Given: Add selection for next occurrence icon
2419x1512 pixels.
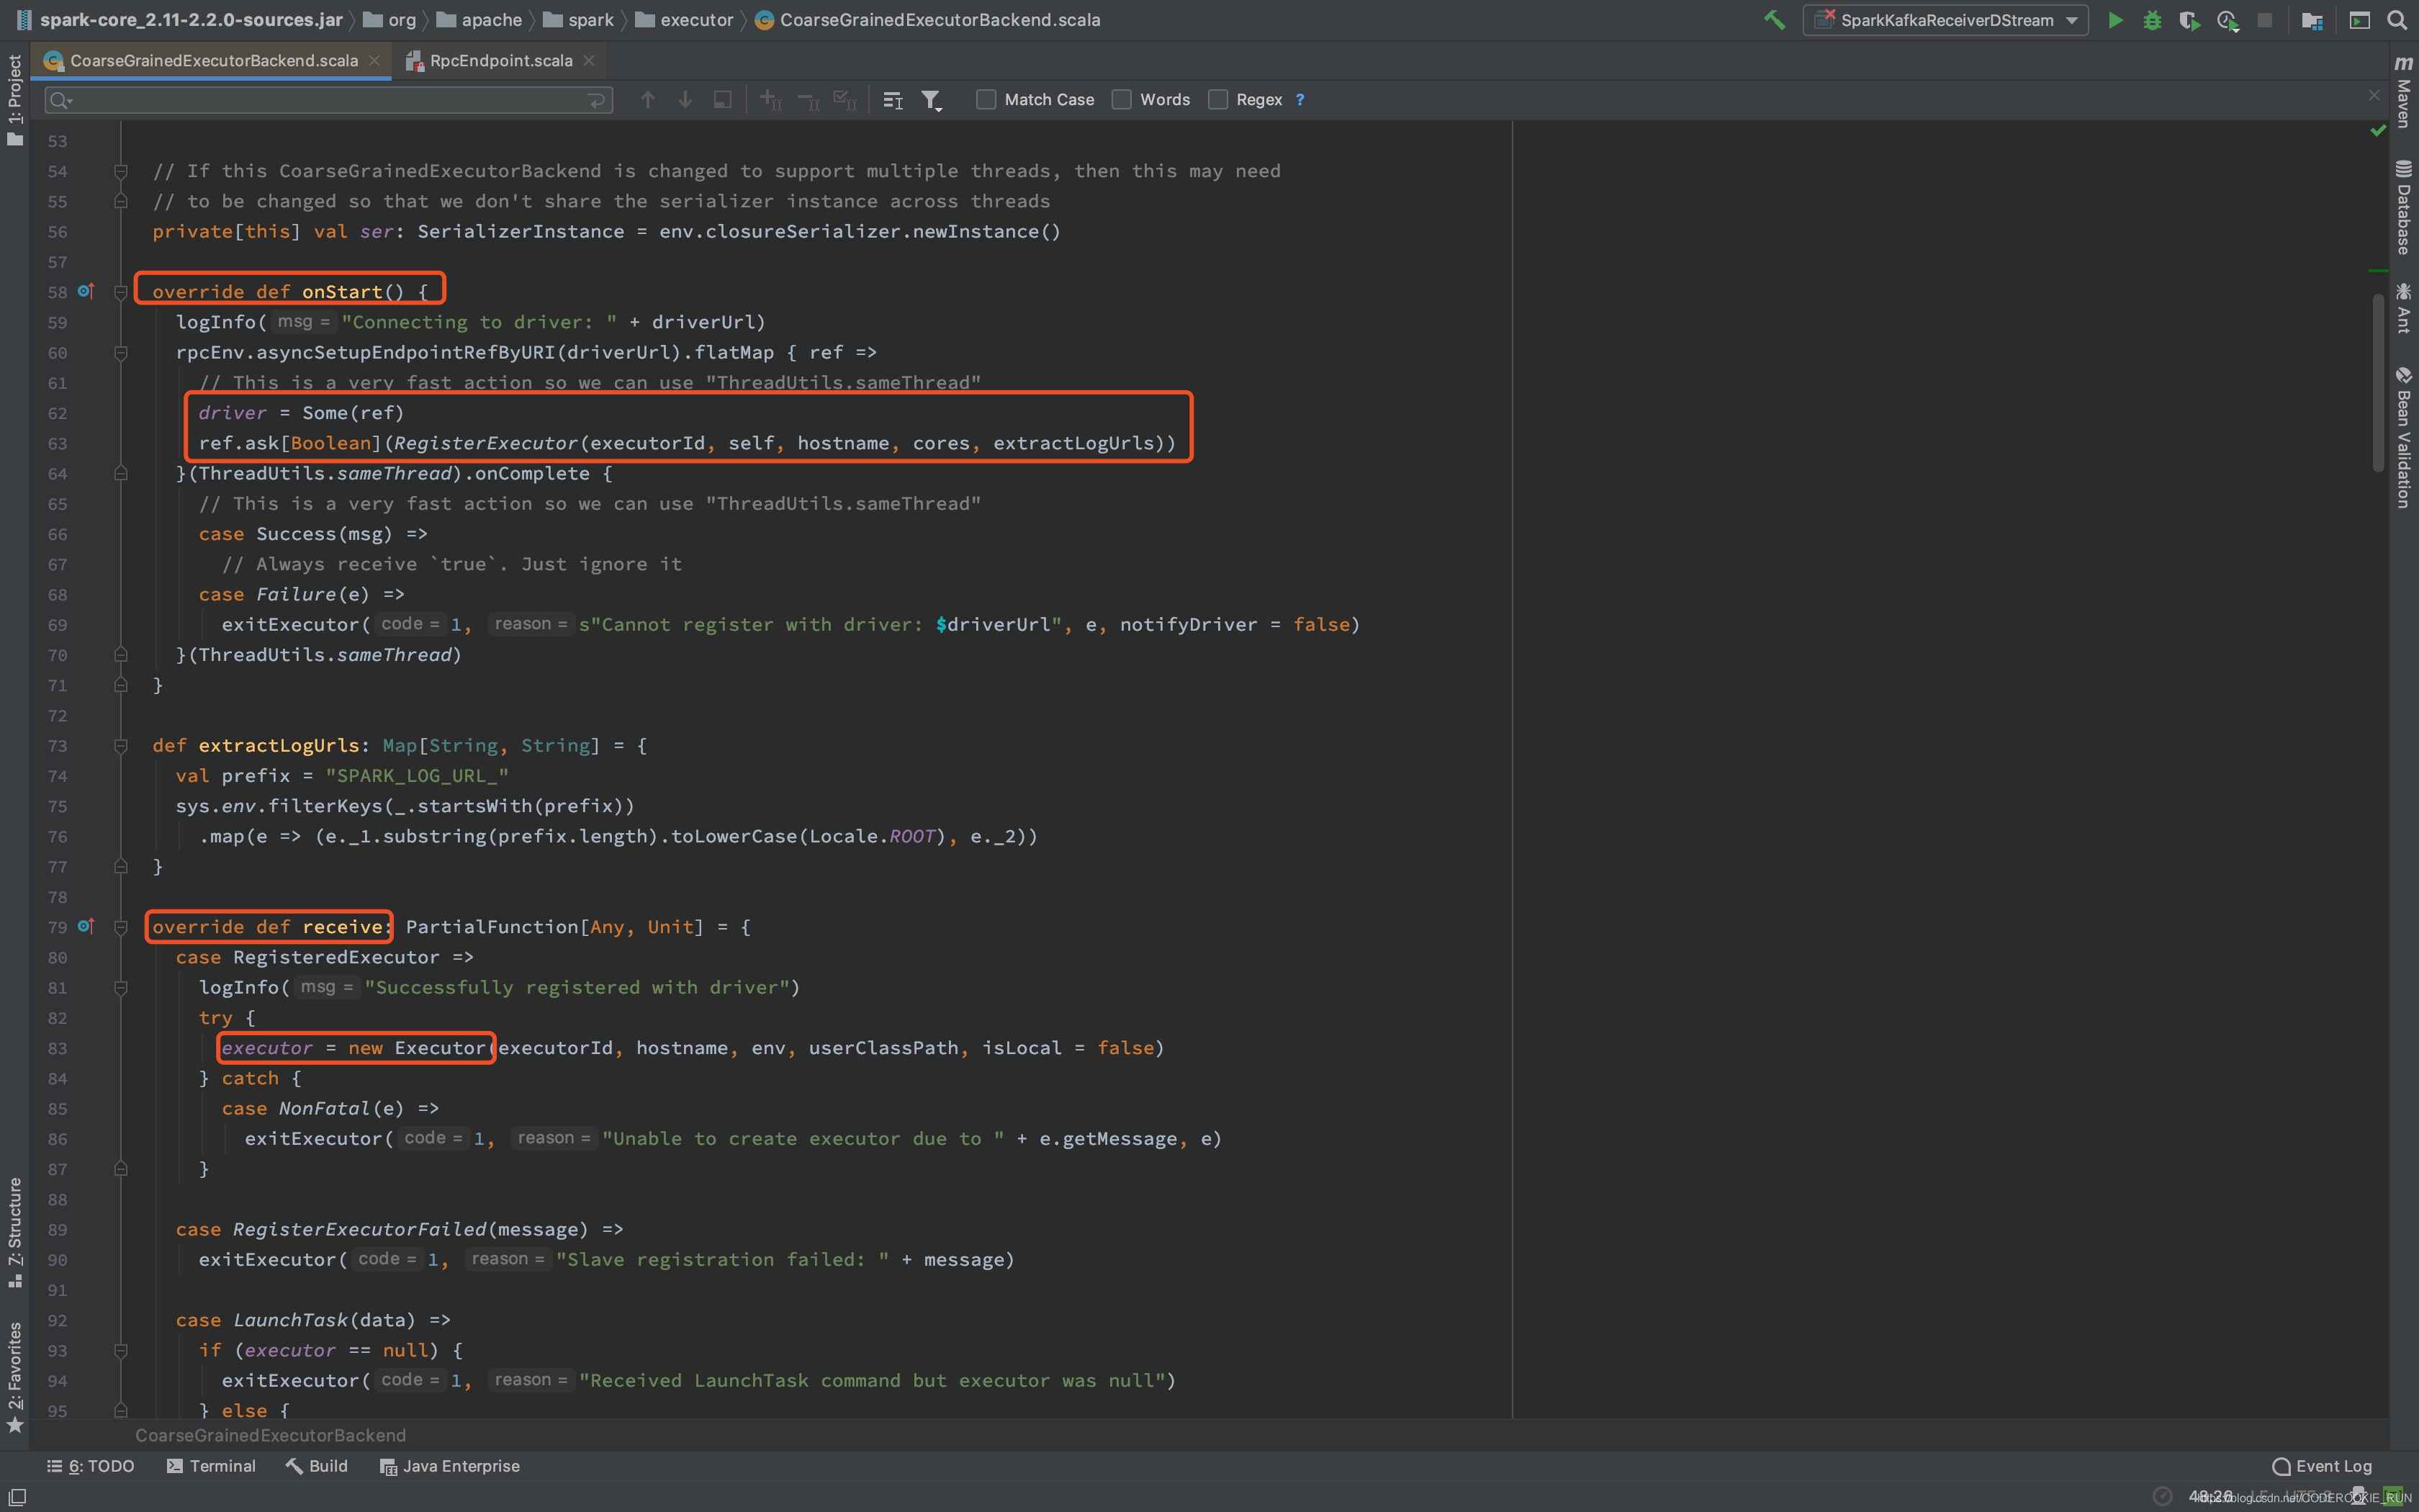Looking at the screenshot, I should click(x=770, y=100).
